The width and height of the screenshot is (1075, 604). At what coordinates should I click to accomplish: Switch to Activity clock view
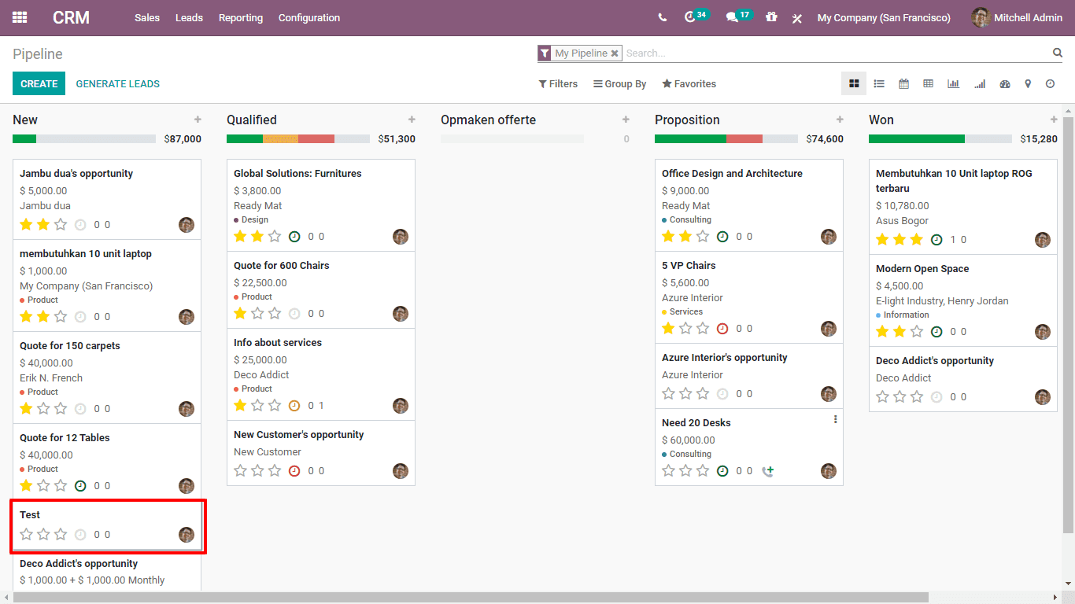coord(1050,83)
